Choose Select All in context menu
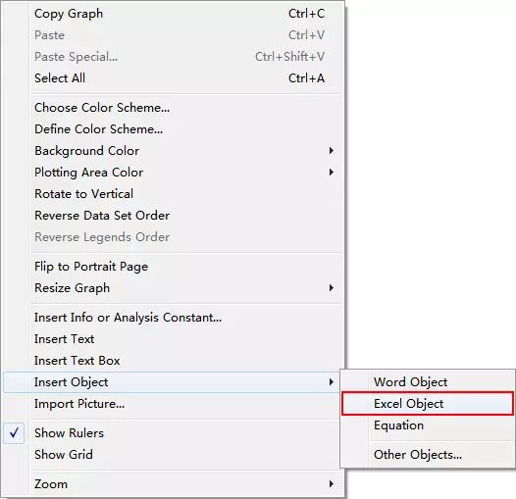The height and width of the screenshot is (499, 516). 172,78
